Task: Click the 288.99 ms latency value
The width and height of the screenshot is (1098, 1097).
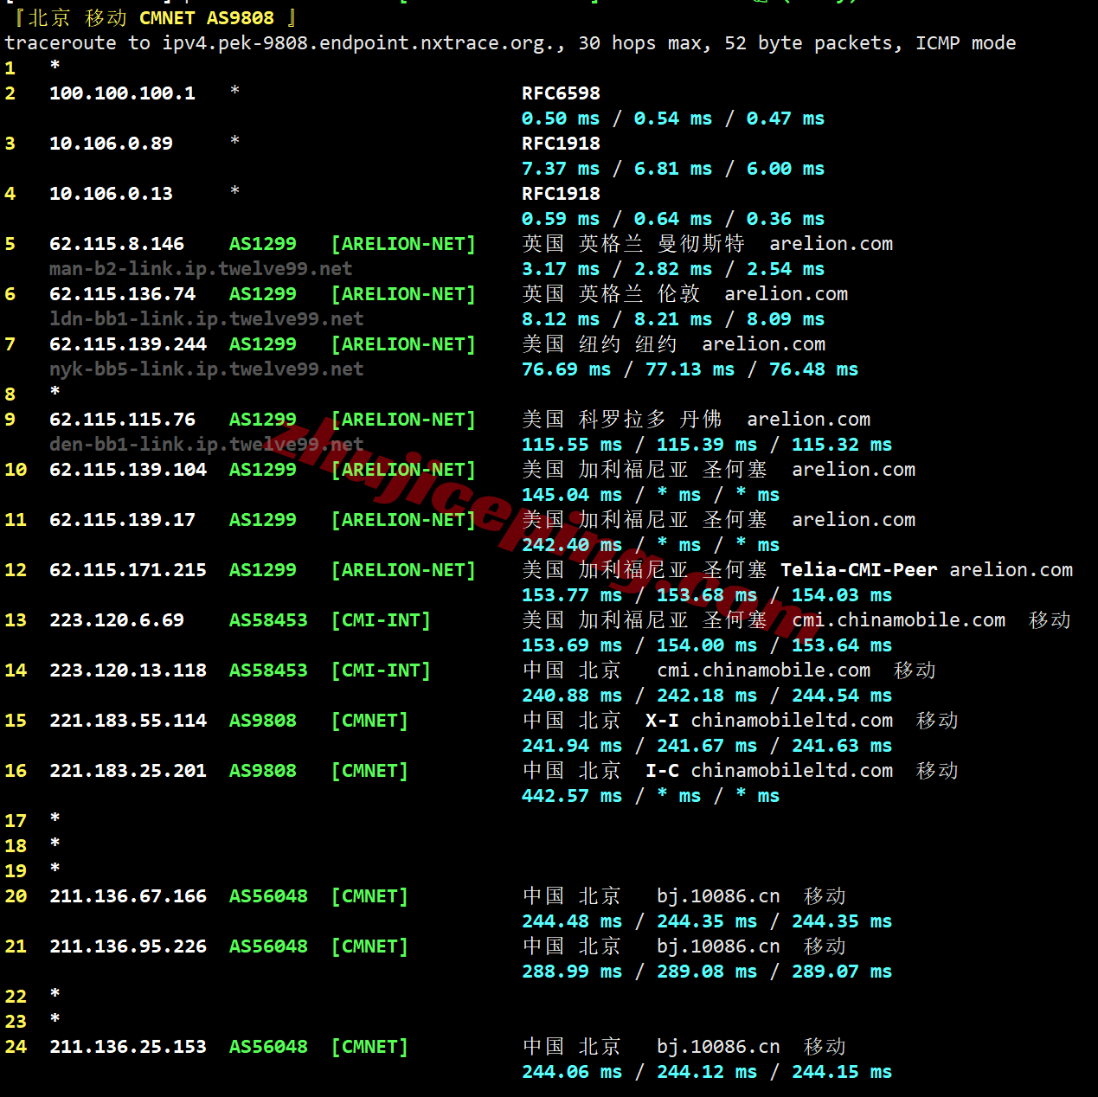Action: pos(572,972)
